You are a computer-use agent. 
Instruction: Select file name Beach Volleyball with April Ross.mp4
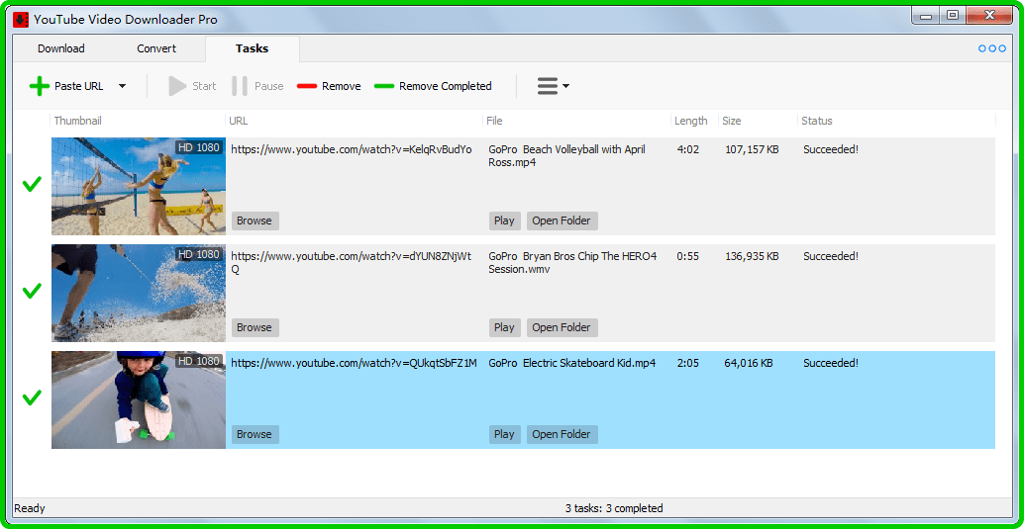point(566,155)
